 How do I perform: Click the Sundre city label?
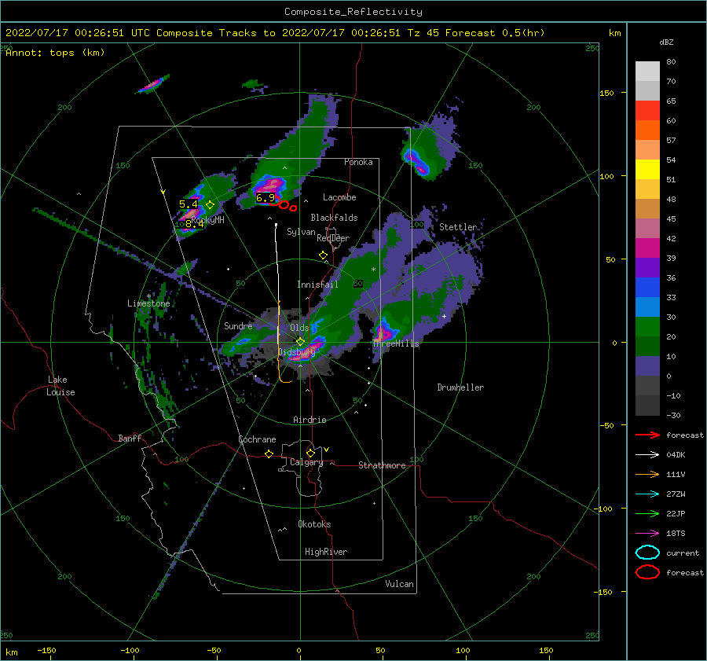[x=238, y=325]
